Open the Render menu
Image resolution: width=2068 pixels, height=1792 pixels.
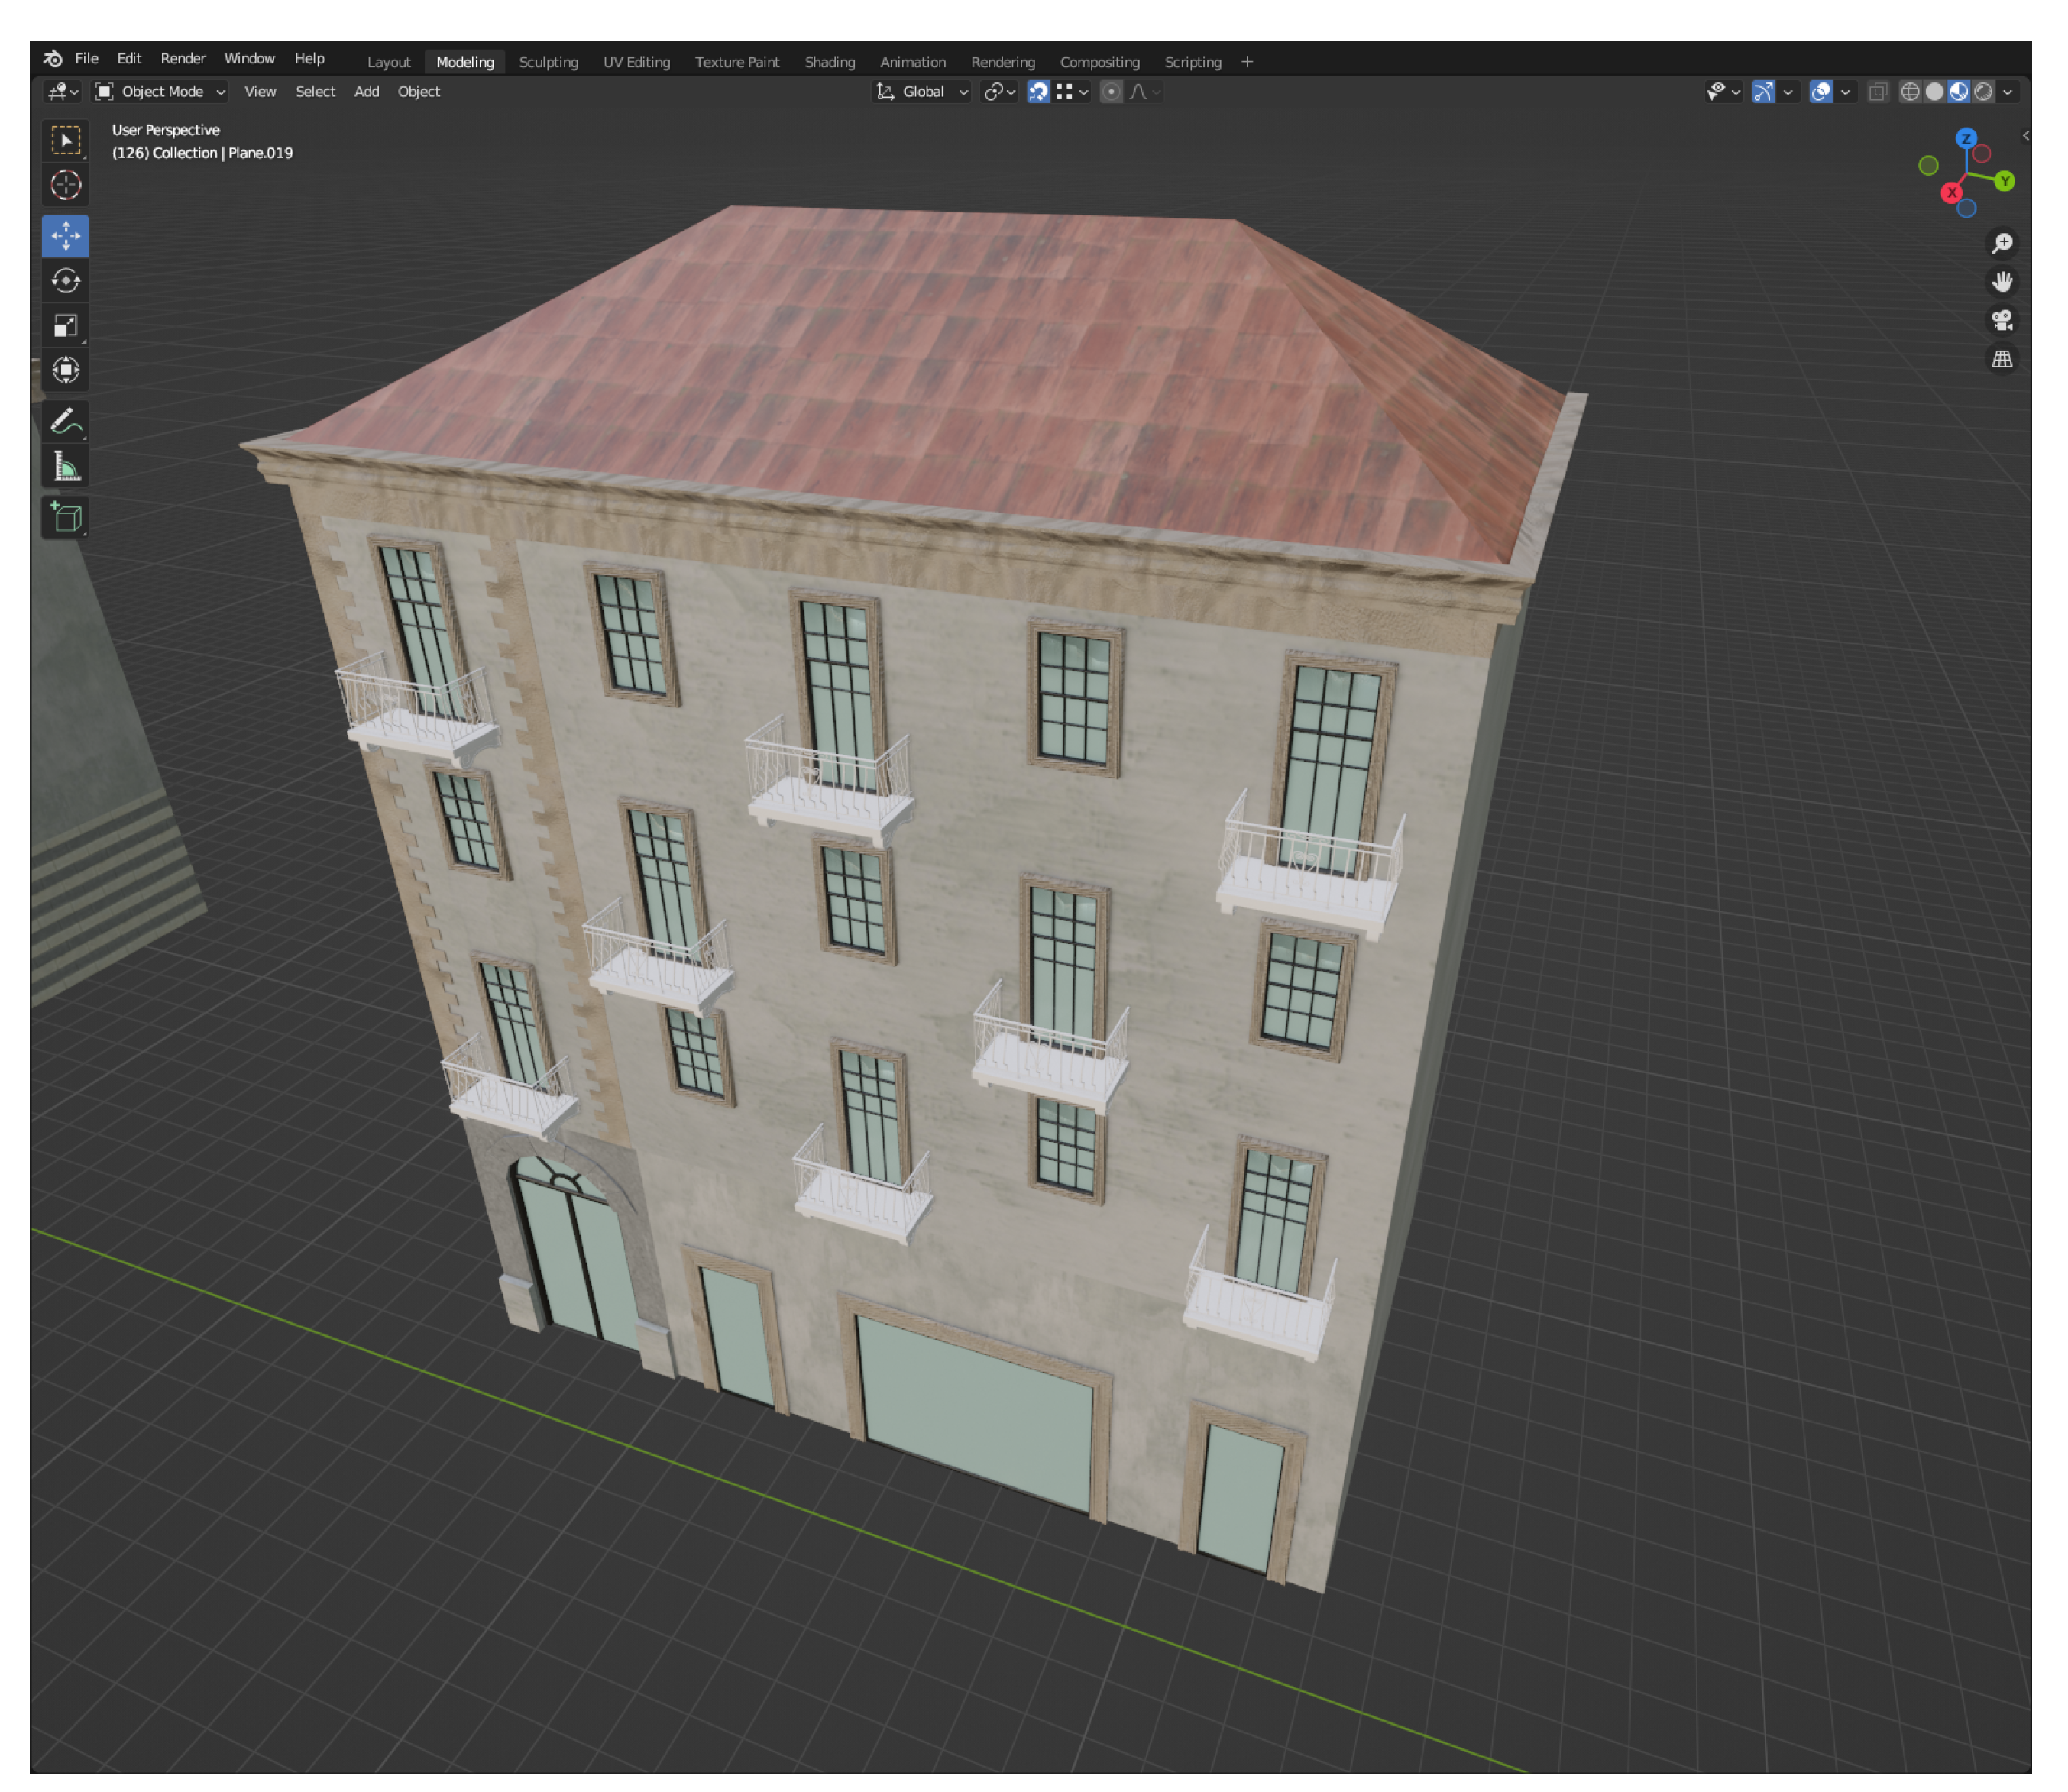[x=183, y=59]
